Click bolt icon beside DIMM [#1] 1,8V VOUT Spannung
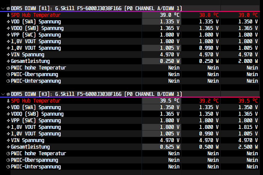Screen dimensions: 263x175 (x=8, y=41)
